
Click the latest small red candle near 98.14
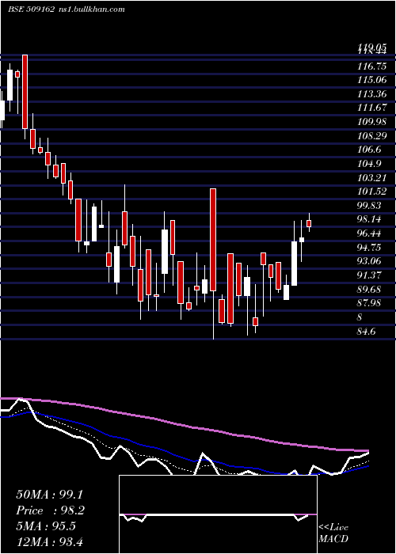point(309,223)
